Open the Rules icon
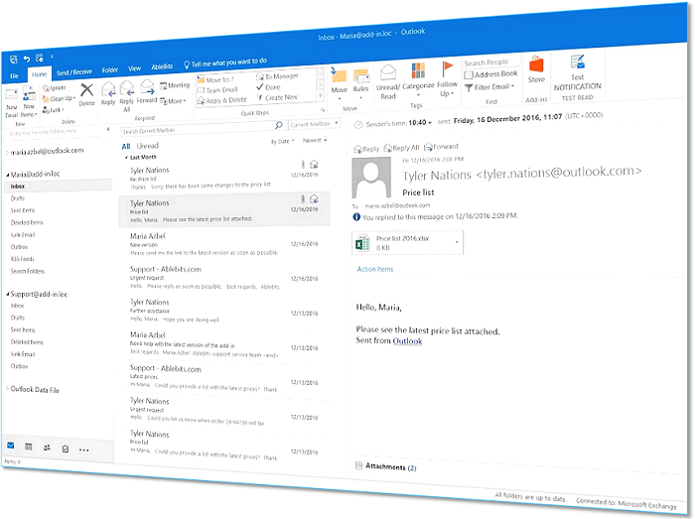The width and height of the screenshot is (695, 519). point(361,75)
